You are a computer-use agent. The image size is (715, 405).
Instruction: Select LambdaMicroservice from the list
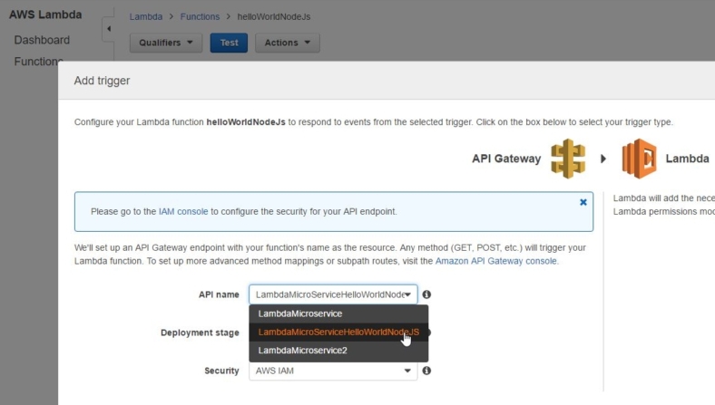pos(338,313)
